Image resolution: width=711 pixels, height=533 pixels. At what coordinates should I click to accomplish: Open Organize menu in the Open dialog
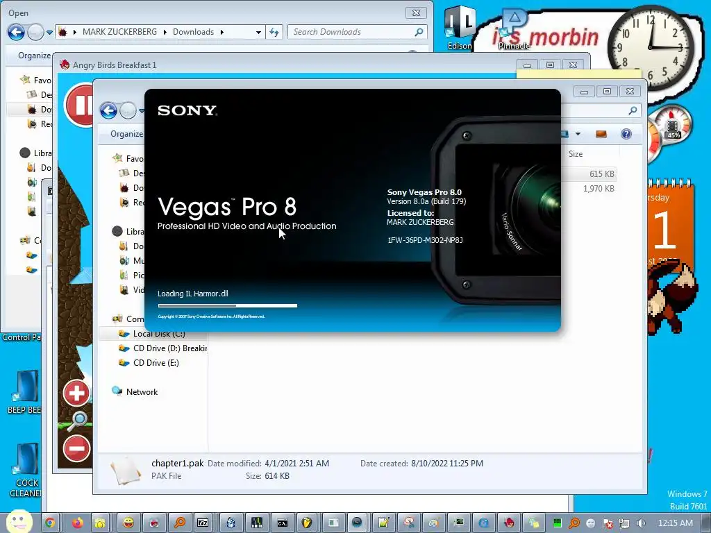tap(34, 56)
